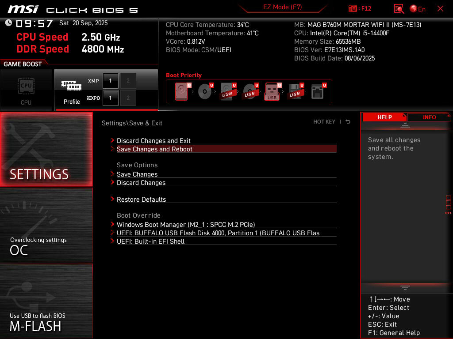
Task: Enable XMP profile 1
Action: click(110, 81)
